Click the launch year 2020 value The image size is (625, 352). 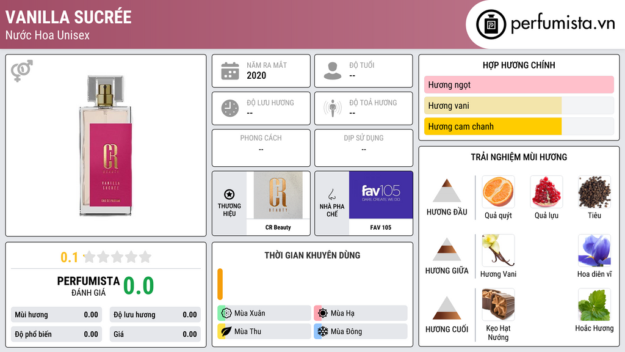pyautogui.click(x=256, y=75)
